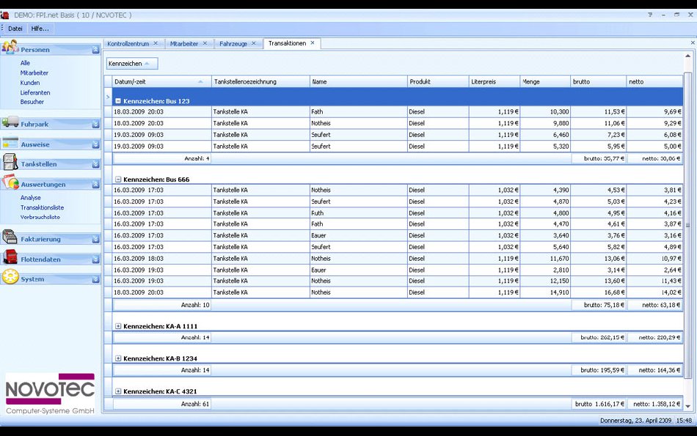
Task: Collapse the Personen sidebar section chevron
Action: 95,50
